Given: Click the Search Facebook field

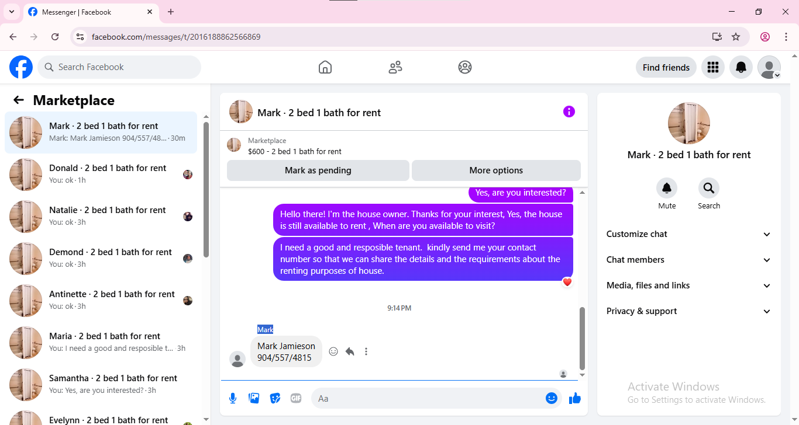Looking at the screenshot, I should (x=119, y=67).
